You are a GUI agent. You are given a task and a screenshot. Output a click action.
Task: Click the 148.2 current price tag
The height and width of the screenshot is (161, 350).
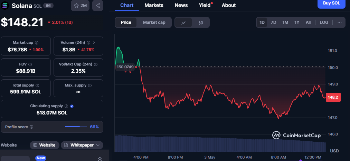click(x=333, y=97)
